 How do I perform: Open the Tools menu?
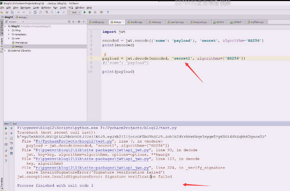63,8
